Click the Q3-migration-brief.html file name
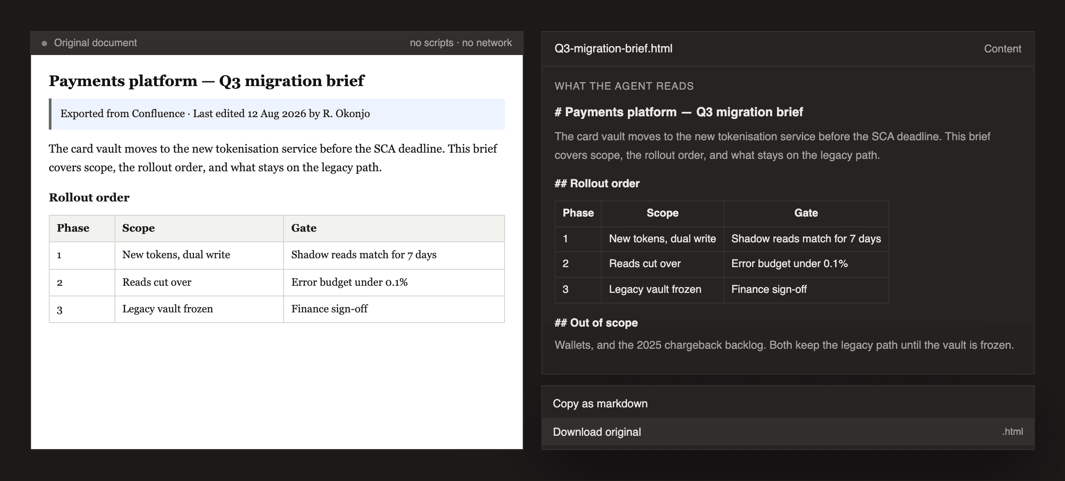This screenshot has width=1065, height=481. (x=613, y=49)
